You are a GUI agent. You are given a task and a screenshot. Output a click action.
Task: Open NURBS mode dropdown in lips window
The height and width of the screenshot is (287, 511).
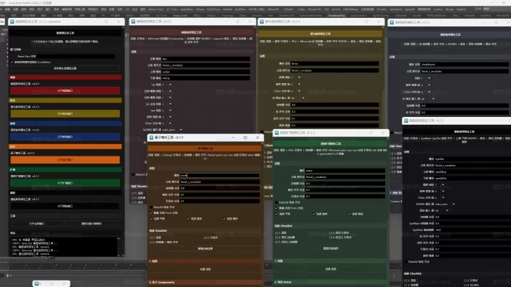point(172,129)
